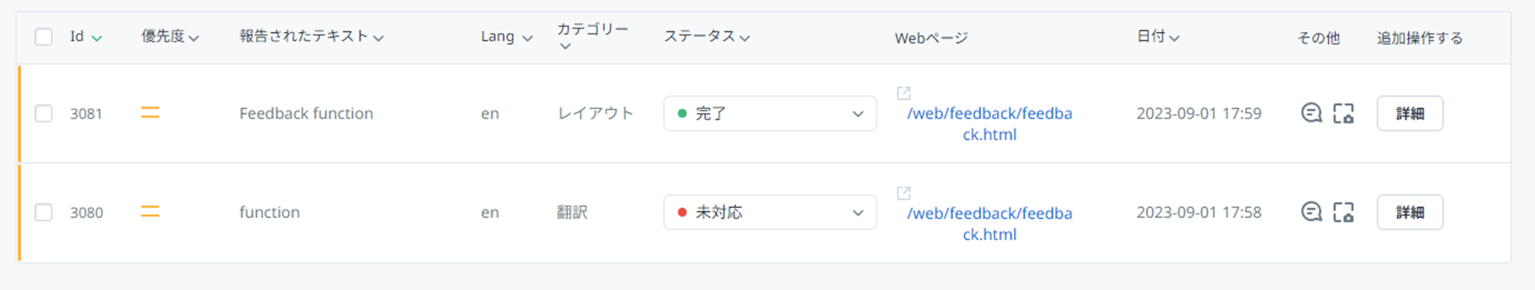Open the 完了 status dropdown
This screenshot has width=1535, height=290.
point(770,113)
